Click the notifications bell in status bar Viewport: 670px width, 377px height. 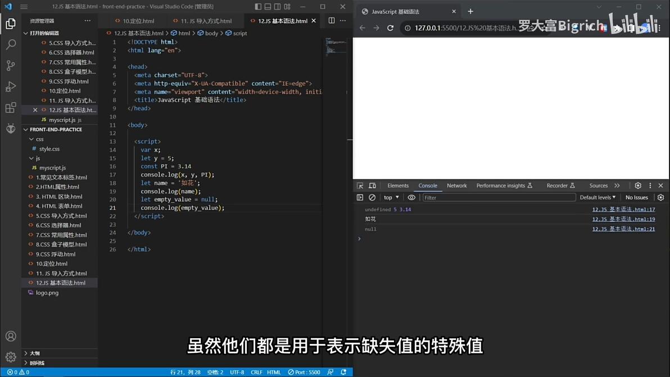tap(343, 373)
